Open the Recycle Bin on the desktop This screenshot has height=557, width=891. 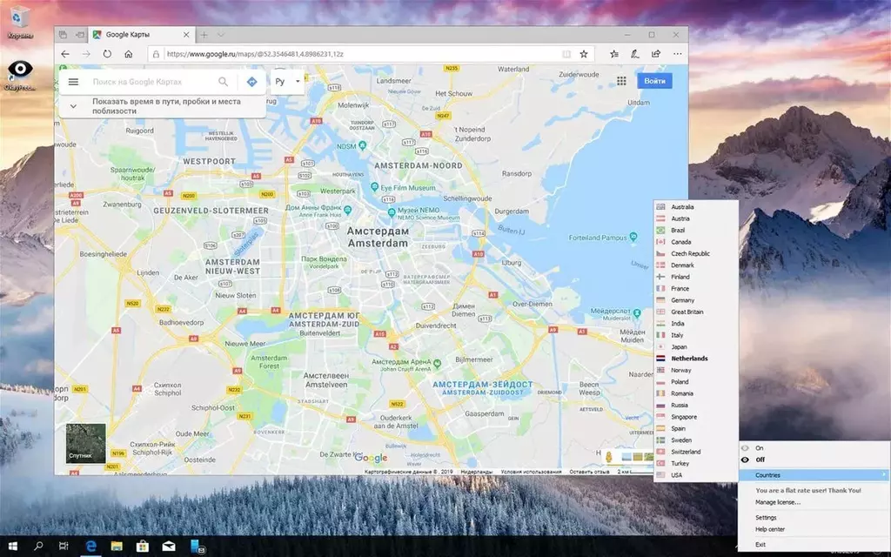point(20,23)
